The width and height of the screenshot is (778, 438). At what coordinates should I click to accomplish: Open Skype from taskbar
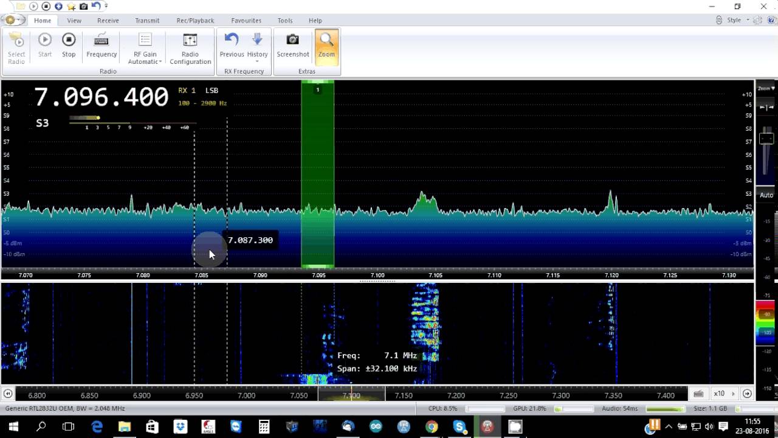pos(460,427)
